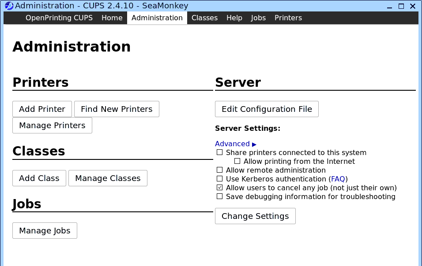Click the Printers section heading
The height and width of the screenshot is (266, 422).
click(x=41, y=82)
